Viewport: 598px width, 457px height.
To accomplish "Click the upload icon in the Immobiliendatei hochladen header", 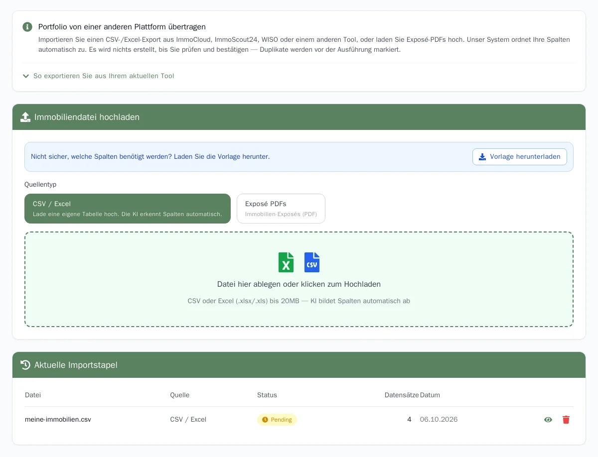I will coord(25,117).
